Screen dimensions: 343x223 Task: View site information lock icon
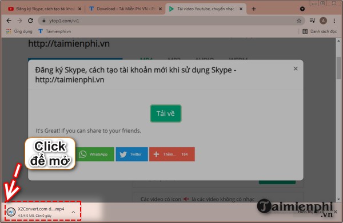pos(44,21)
